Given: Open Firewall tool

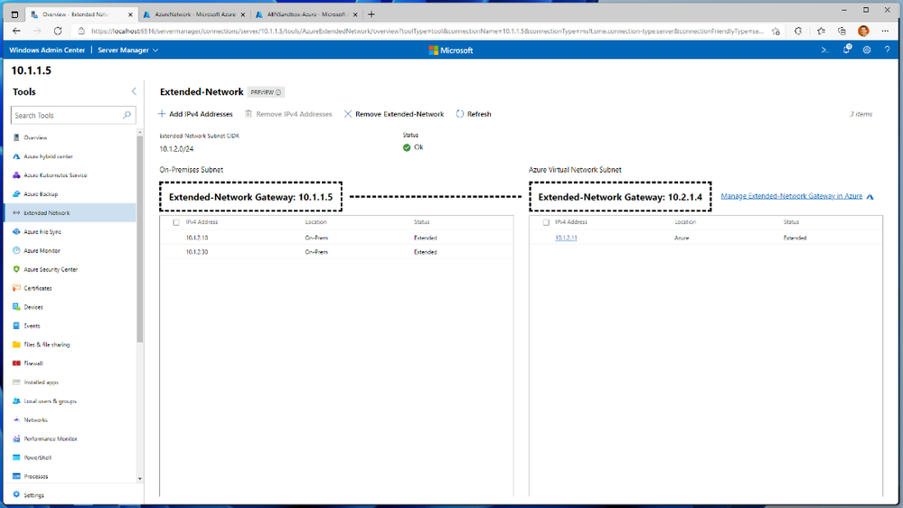Looking at the screenshot, I should (33, 363).
